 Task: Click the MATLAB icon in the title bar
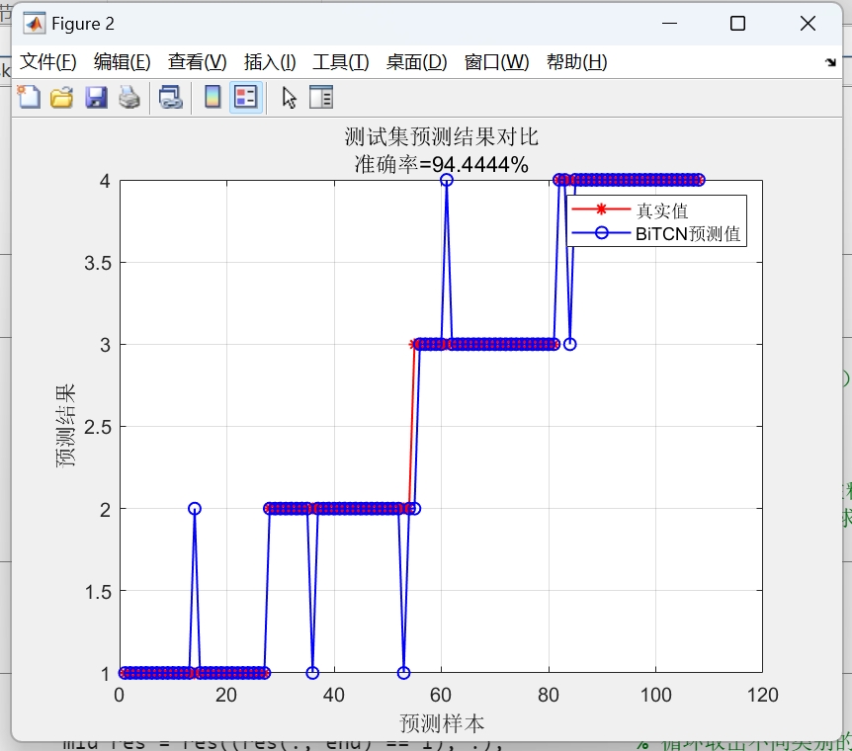35,22
